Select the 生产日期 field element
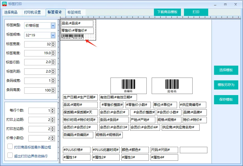The image size is (243, 166). (x=80, y=97)
